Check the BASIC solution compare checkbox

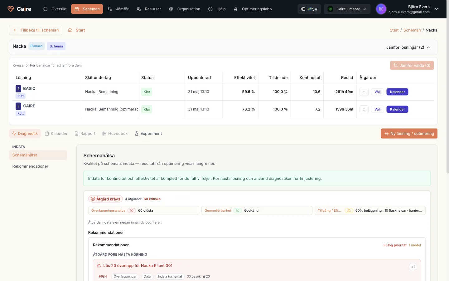(364, 92)
